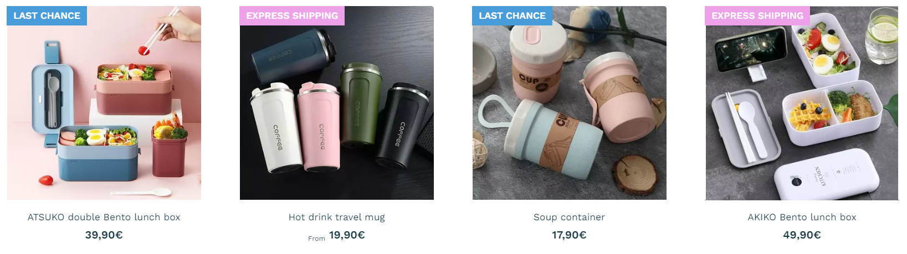The height and width of the screenshot is (254, 907).
Task: Select the 19,90€ travel mug price
Action: [347, 235]
